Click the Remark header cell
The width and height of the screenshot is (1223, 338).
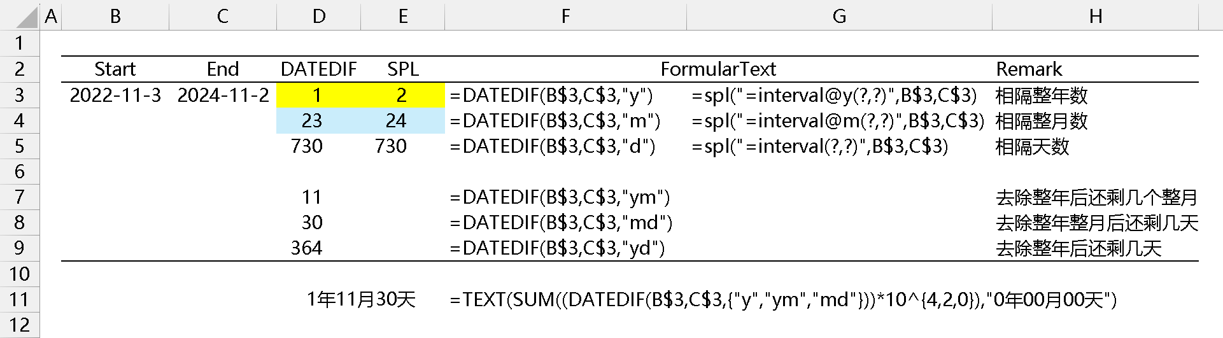click(x=1029, y=69)
